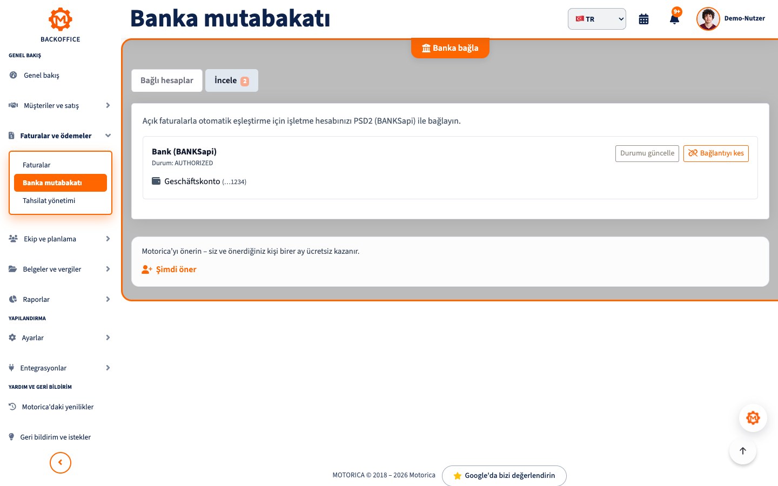Expand Ekip ve planlama chevron
The height and width of the screenshot is (486, 778).
click(108, 239)
